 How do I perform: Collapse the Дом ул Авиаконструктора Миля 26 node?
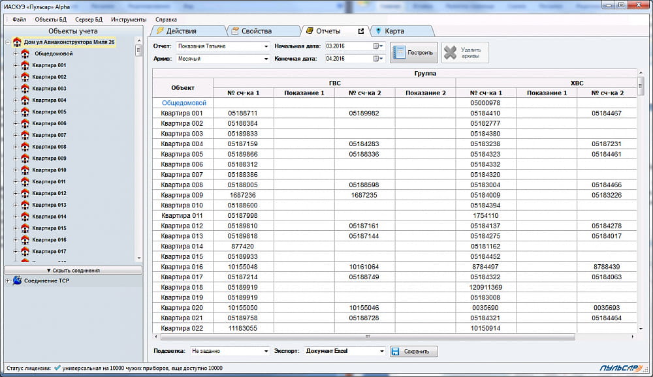7,42
